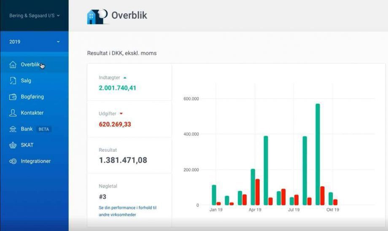
Task: Click the tallest green income bar in chart
Action: click(x=318, y=154)
